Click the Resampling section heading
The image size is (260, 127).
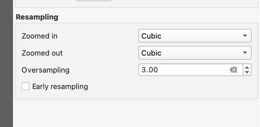coord(37,17)
